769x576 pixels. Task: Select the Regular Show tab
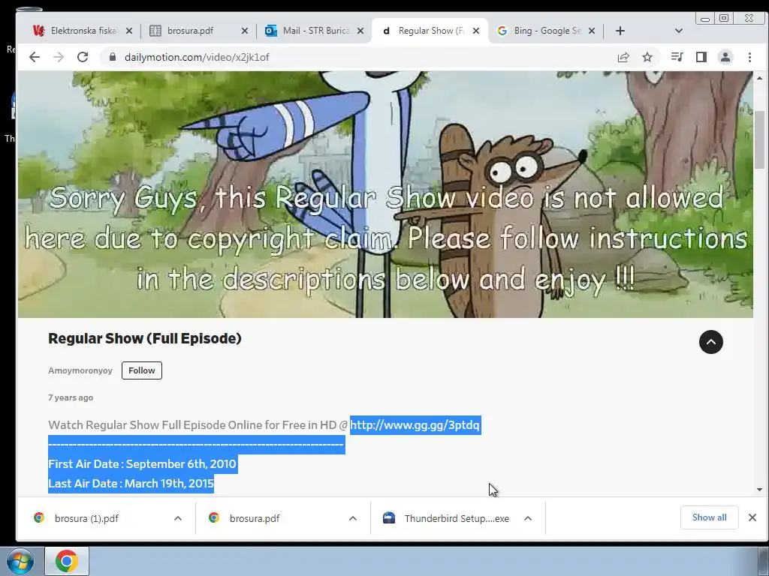(430, 31)
